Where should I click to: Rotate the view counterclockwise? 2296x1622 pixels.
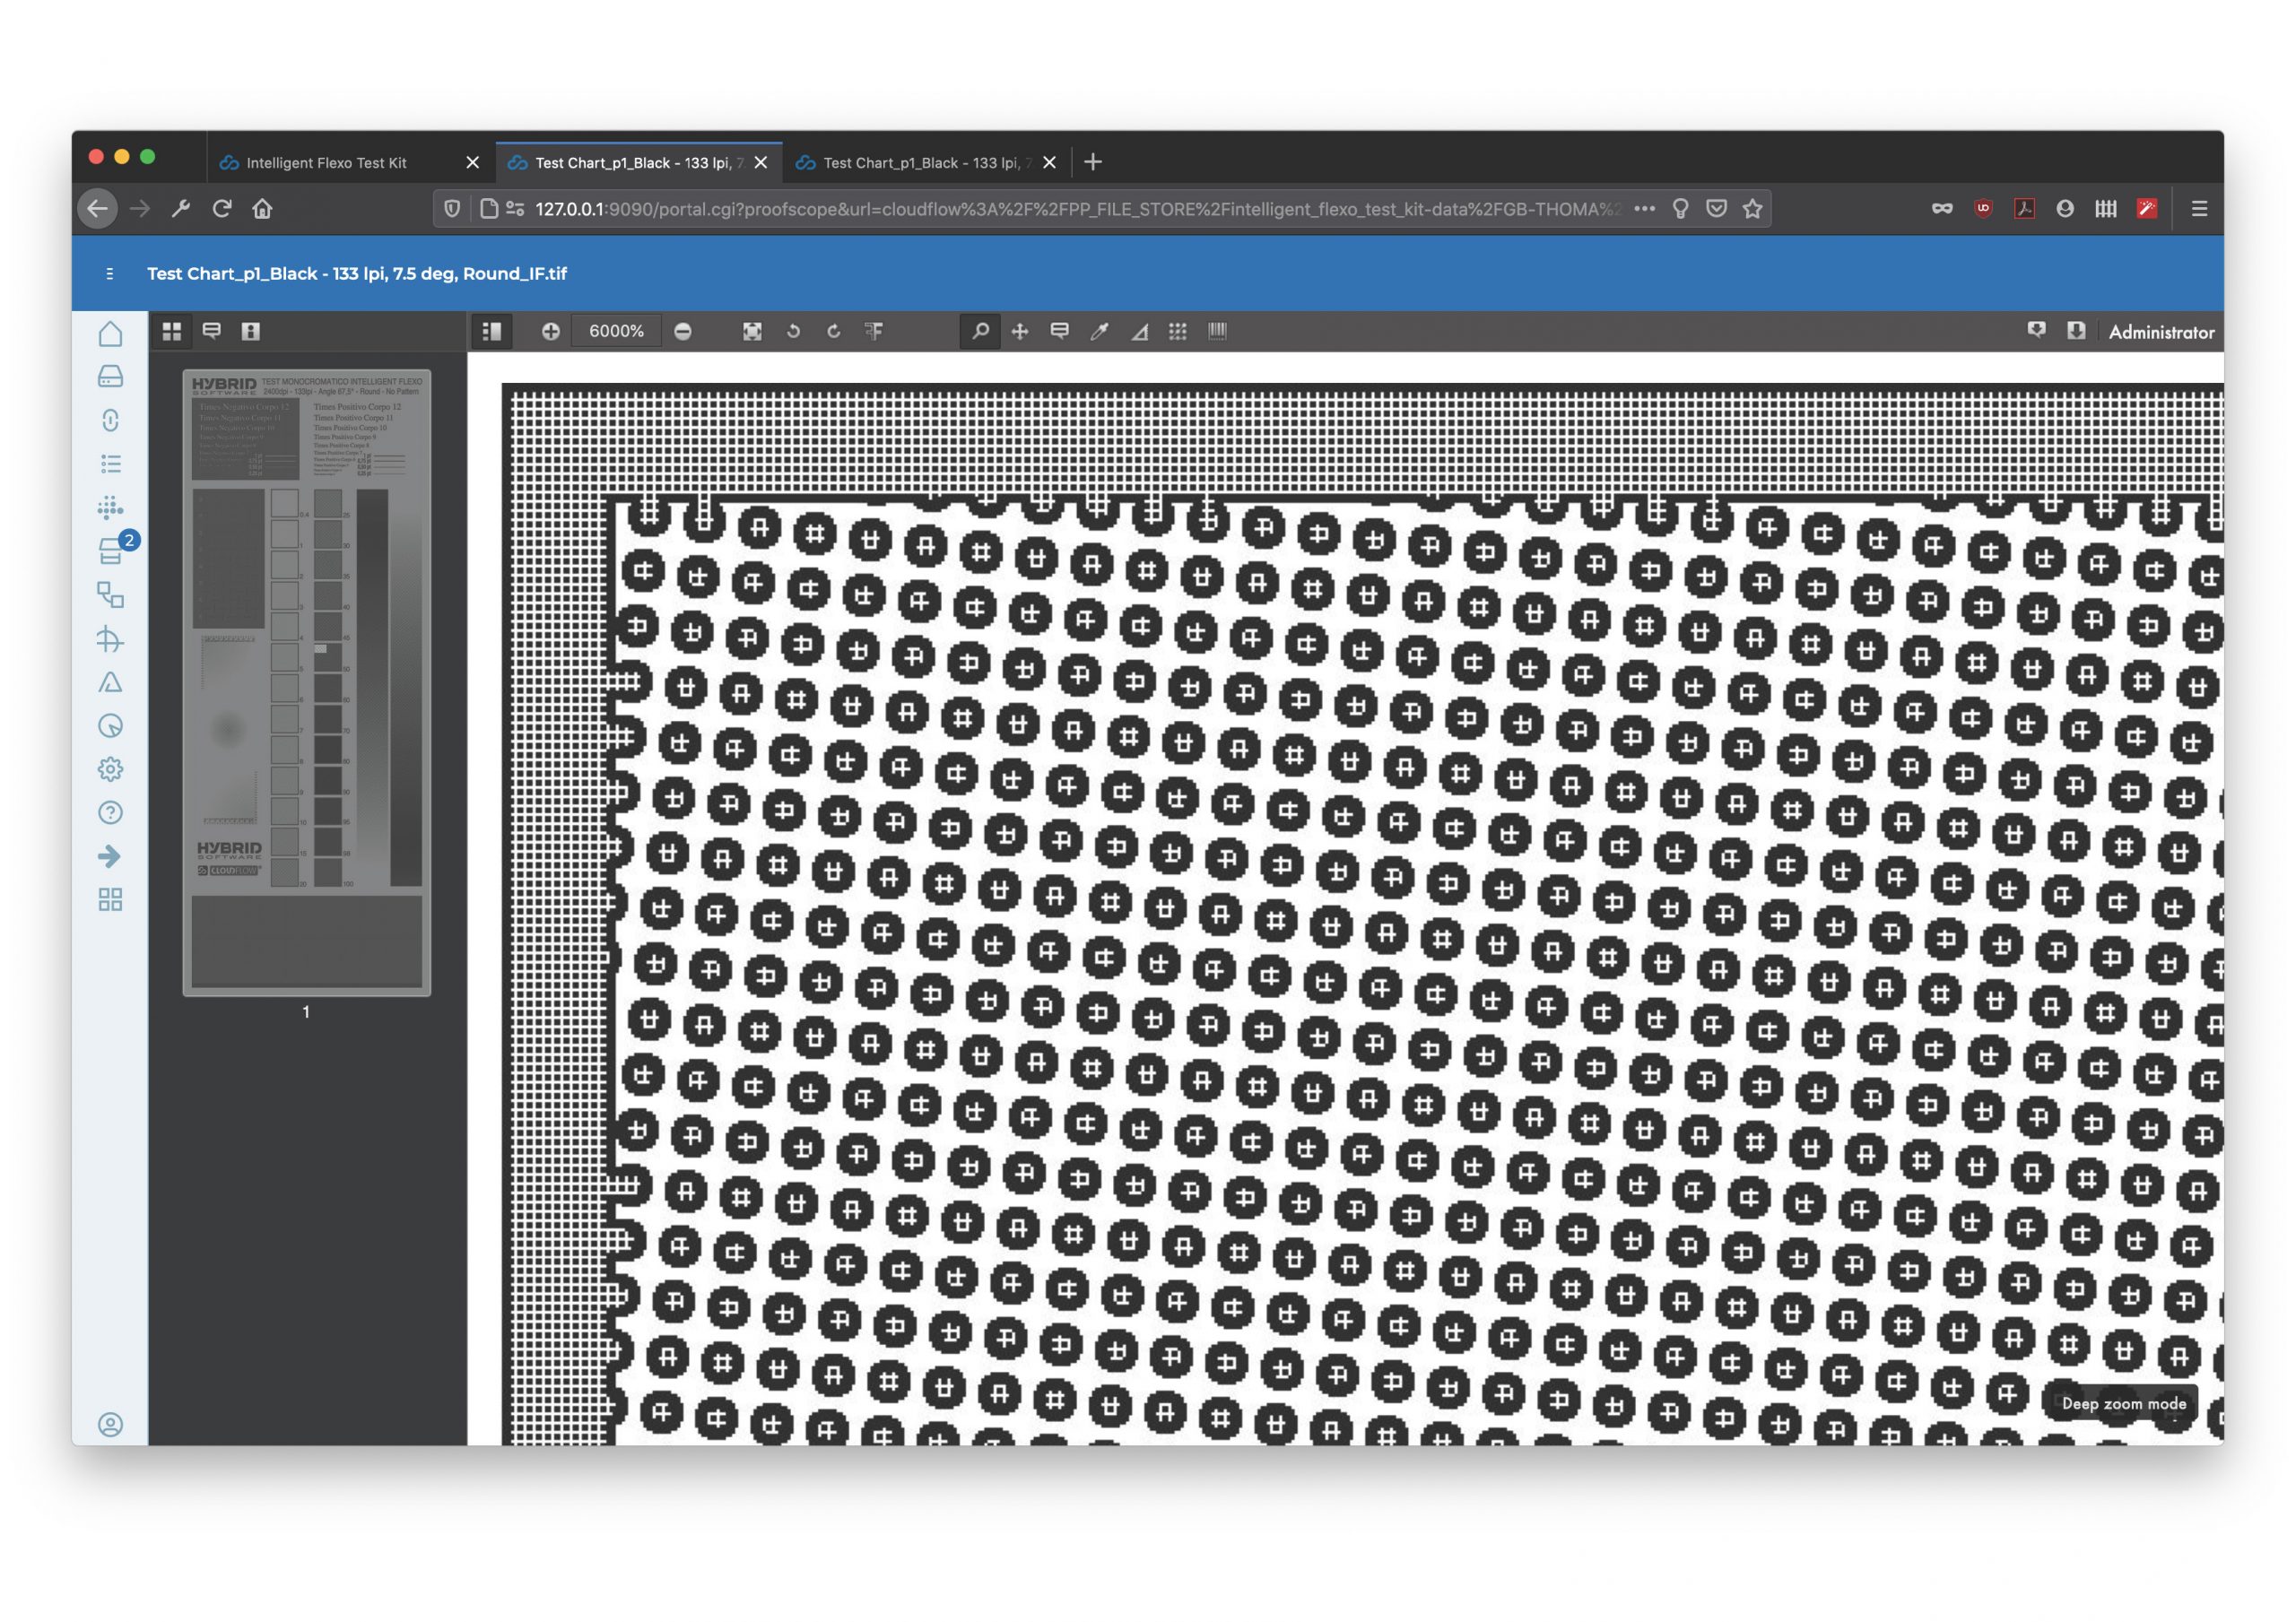point(793,331)
